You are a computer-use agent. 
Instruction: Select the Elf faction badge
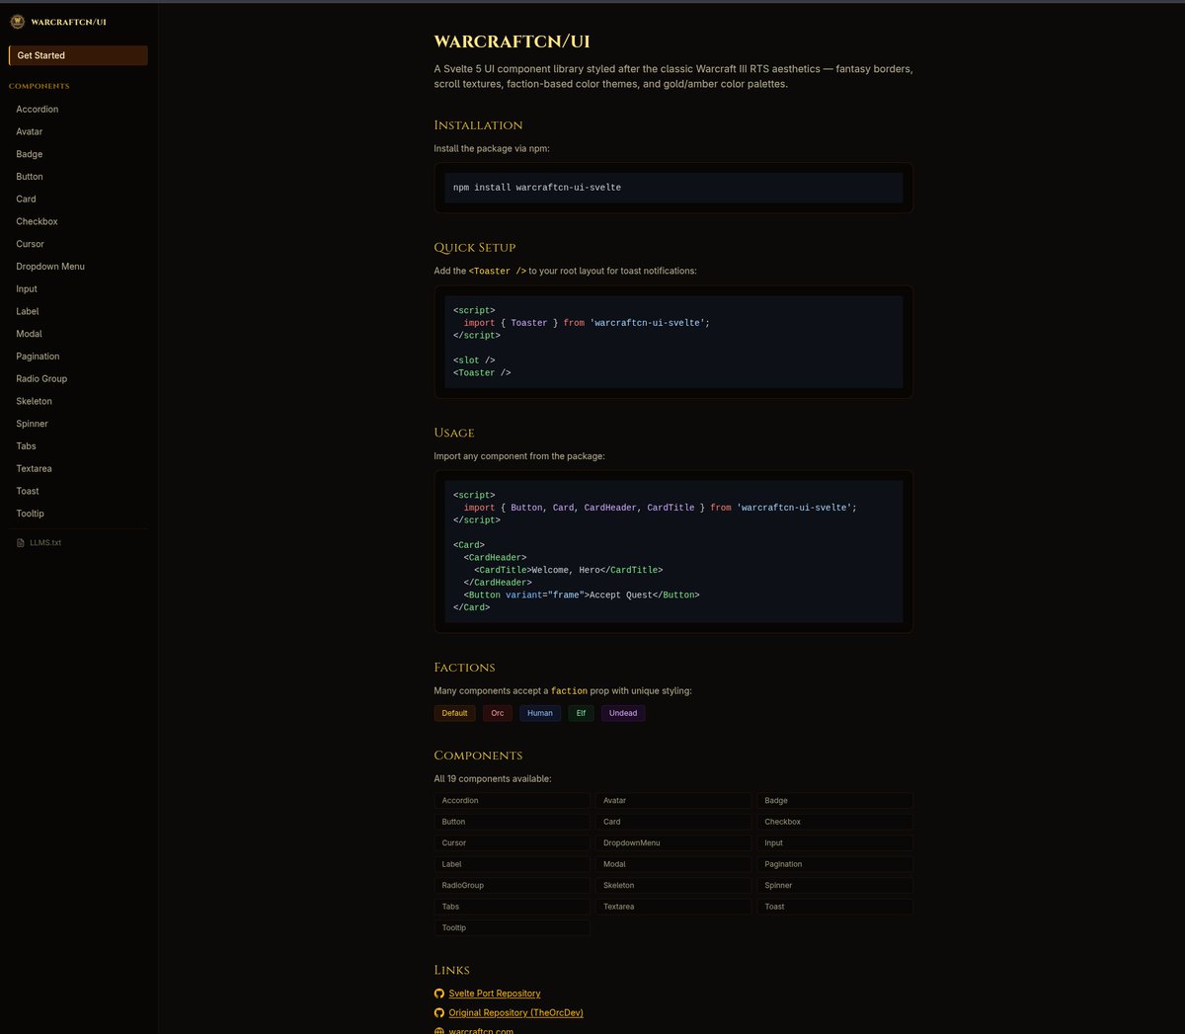pos(581,713)
